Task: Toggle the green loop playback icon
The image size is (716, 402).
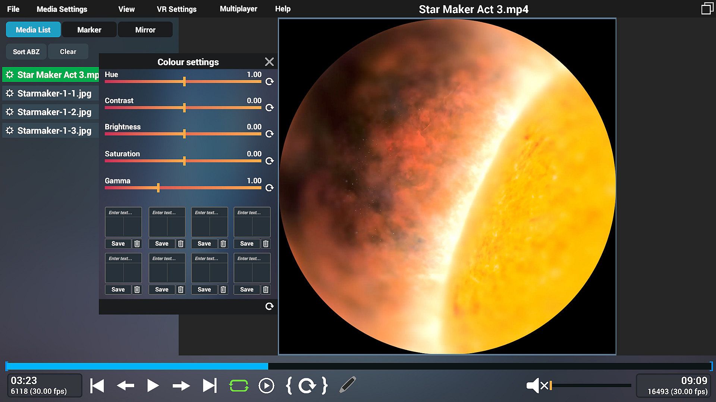Action: (239, 386)
